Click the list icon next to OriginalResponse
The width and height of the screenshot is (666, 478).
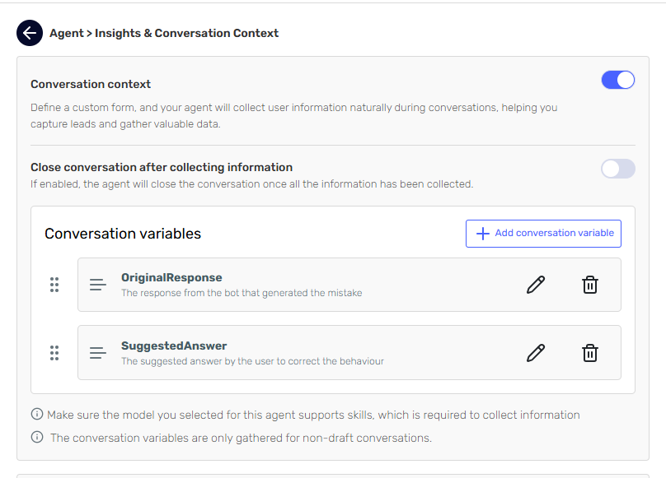click(97, 285)
